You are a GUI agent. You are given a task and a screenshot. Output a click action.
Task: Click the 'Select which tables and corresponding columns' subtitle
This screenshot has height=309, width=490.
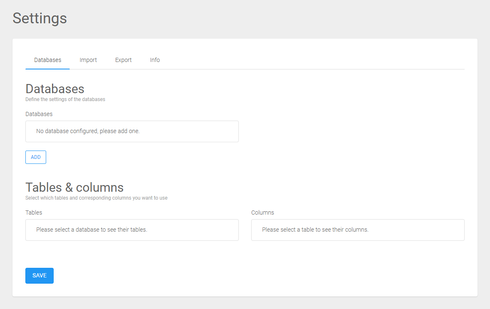[x=96, y=198]
